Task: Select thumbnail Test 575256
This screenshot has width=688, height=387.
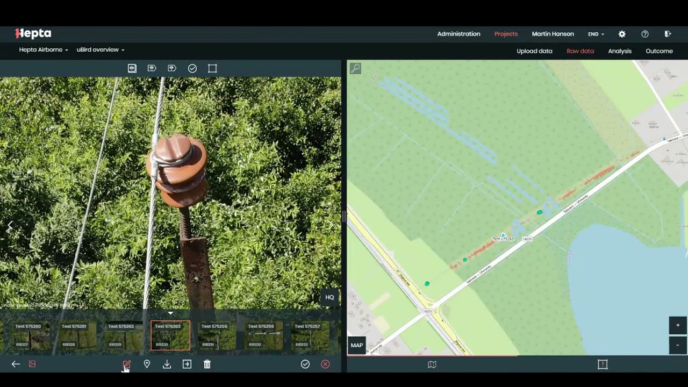Action: click(263, 335)
